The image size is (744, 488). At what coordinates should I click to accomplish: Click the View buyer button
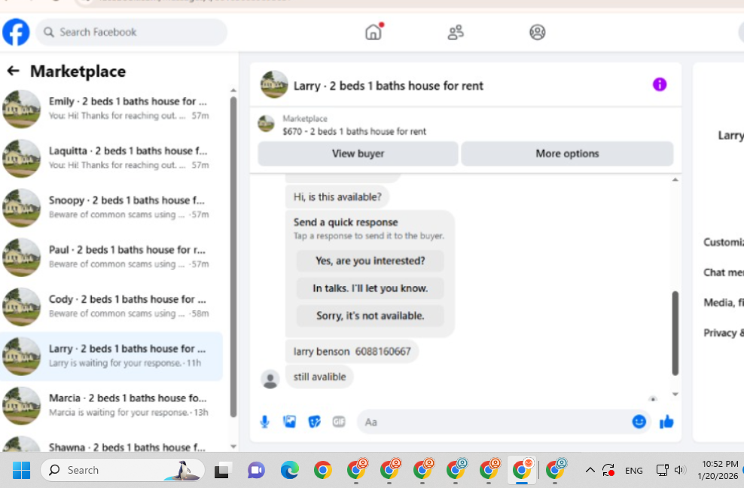(358, 154)
